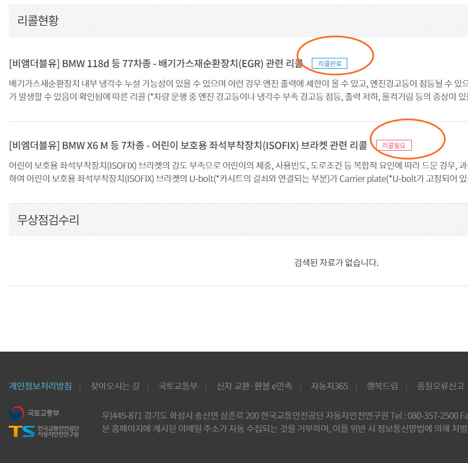Open the BMW X6 M ISOFIX recall title
468x463 pixels.
tap(188, 146)
